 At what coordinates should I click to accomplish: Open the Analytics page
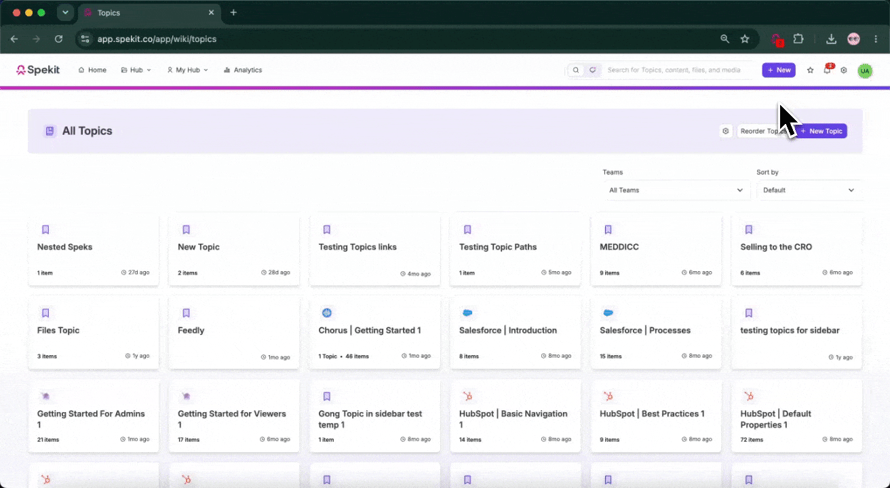pos(242,70)
